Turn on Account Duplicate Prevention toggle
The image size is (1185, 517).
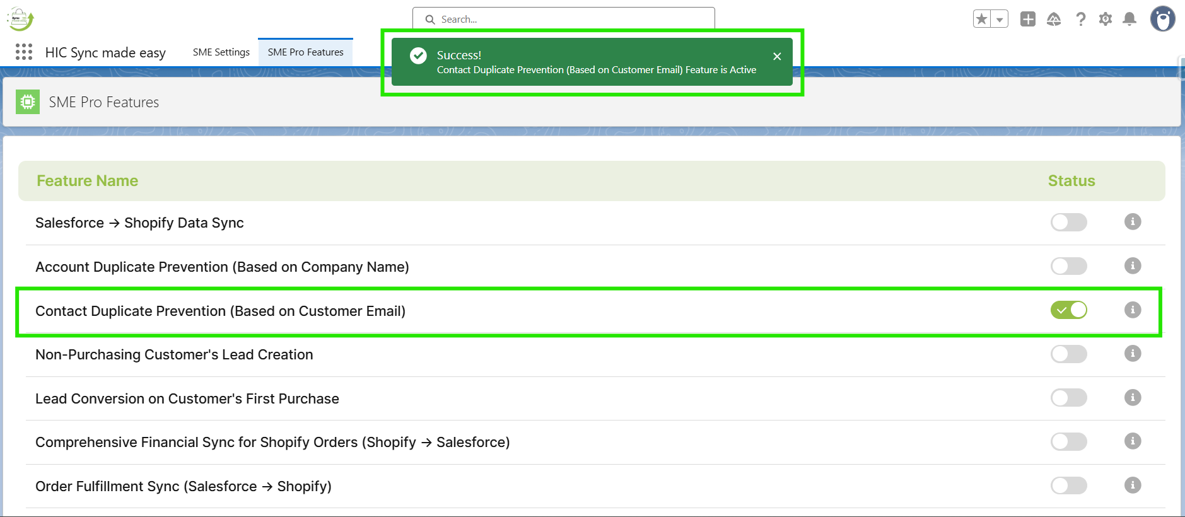tap(1068, 266)
